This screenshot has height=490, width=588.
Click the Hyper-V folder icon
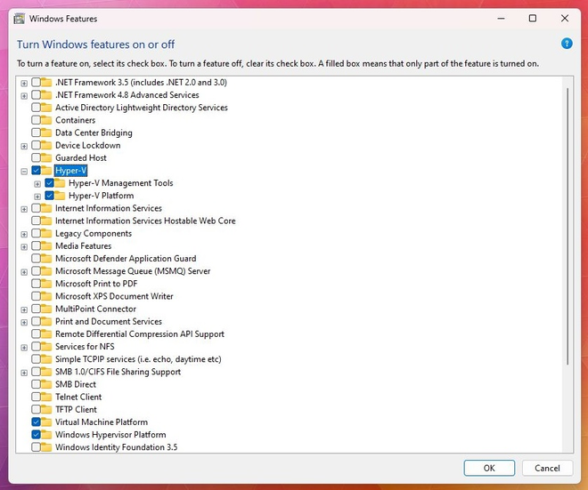click(46, 171)
